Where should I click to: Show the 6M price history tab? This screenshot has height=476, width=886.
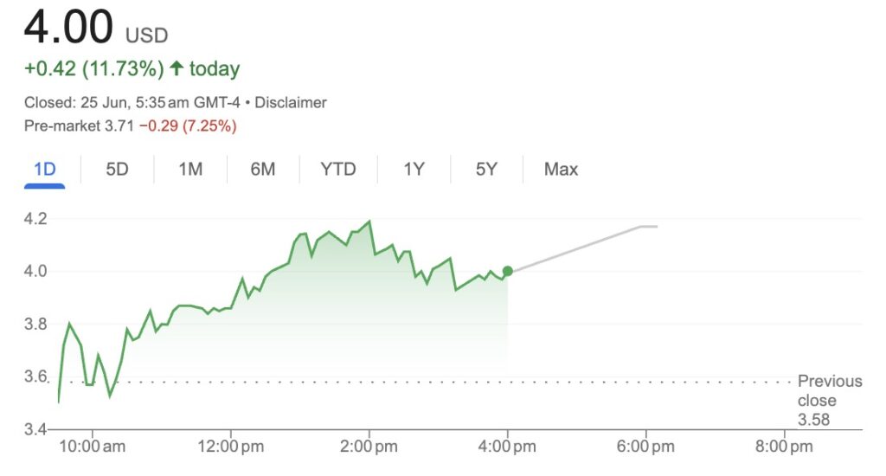263,169
